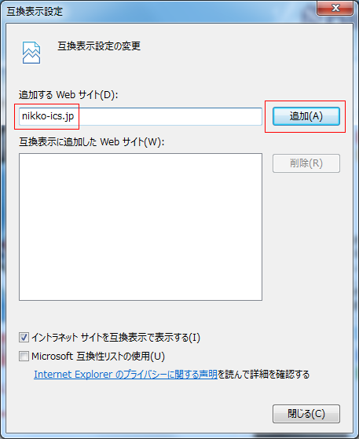Click the Microsoft 互換性リストの使用(U) label text

coord(98,357)
